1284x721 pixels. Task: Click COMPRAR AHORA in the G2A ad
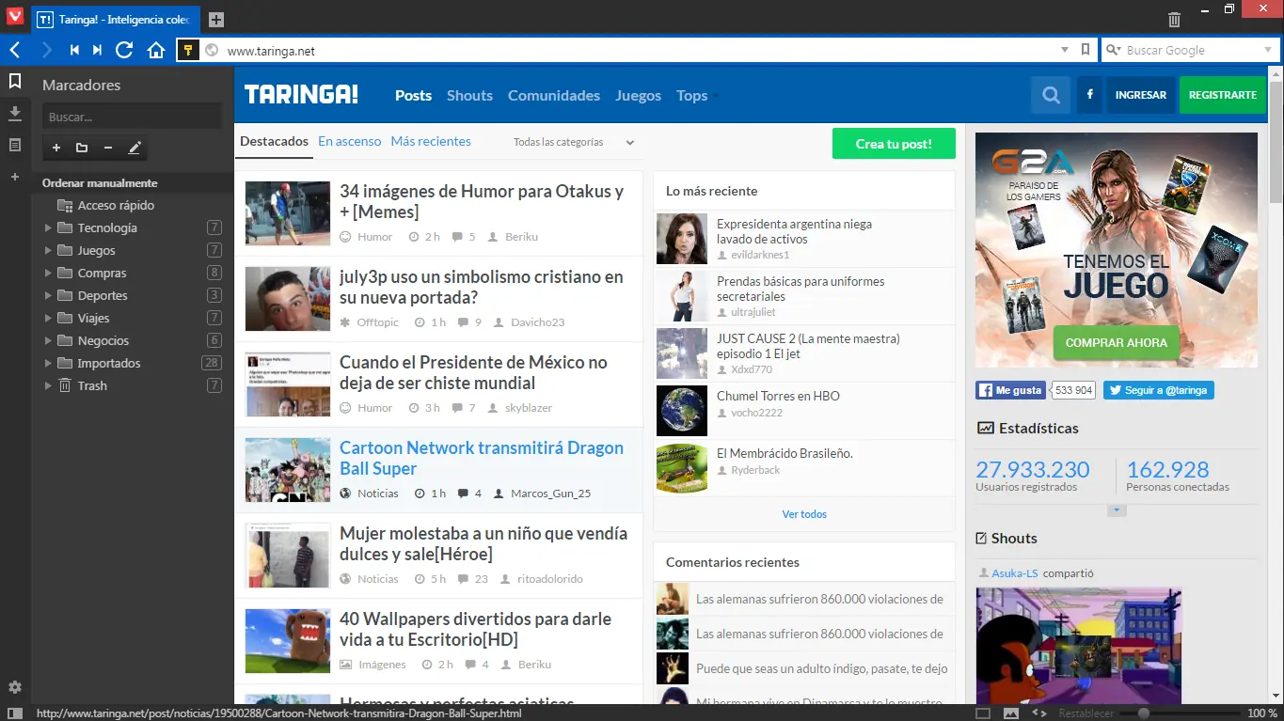tap(1117, 343)
